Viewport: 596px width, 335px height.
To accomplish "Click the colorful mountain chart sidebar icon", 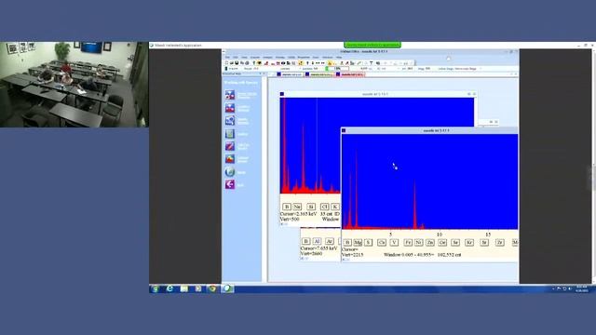I will click(x=230, y=159).
